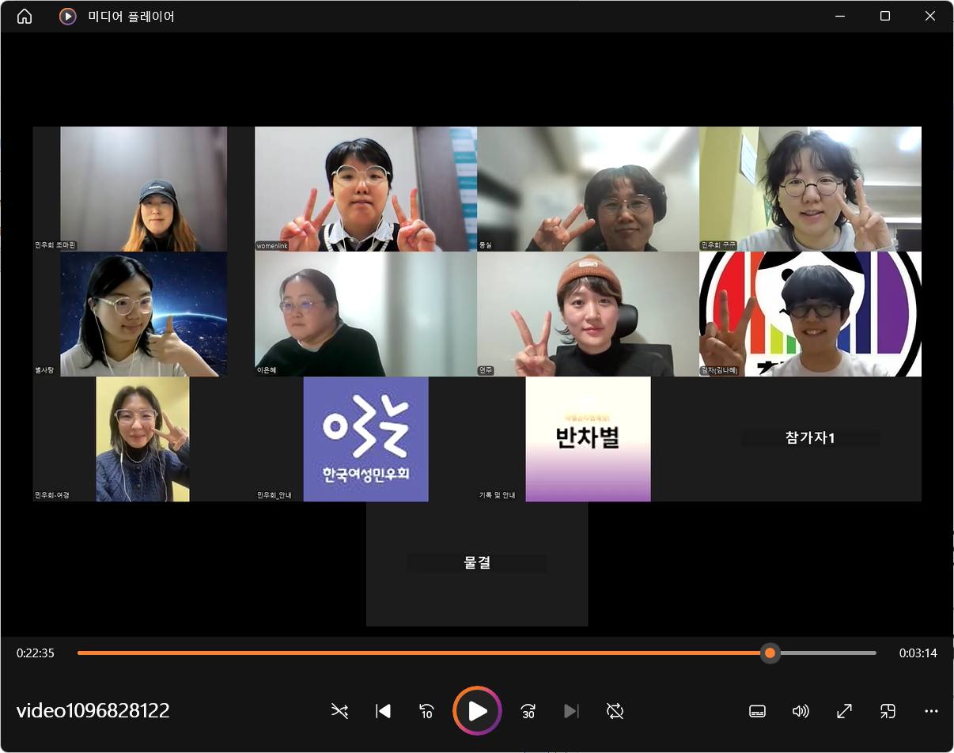The width and height of the screenshot is (954, 753).
Task: Click the 민우회-여경 name label
Action: pos(52,495)
